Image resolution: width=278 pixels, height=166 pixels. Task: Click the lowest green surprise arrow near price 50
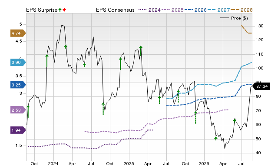216,138
